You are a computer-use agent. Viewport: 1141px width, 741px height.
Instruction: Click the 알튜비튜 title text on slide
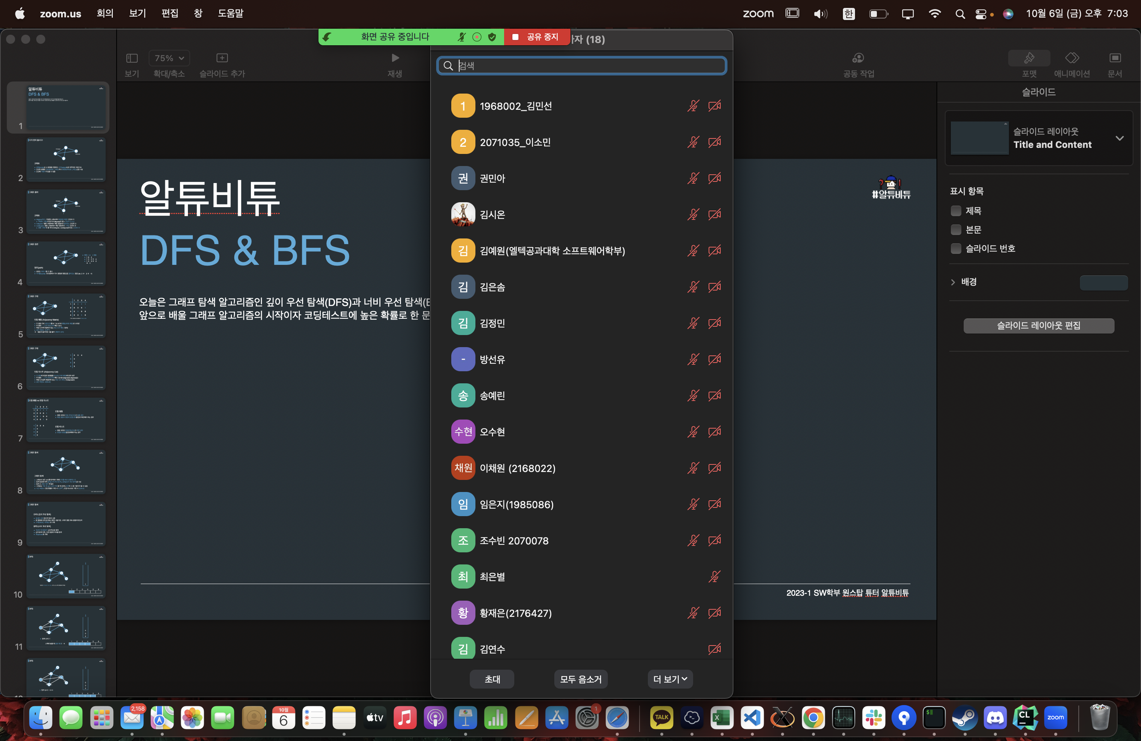click(x=209, y=197)
